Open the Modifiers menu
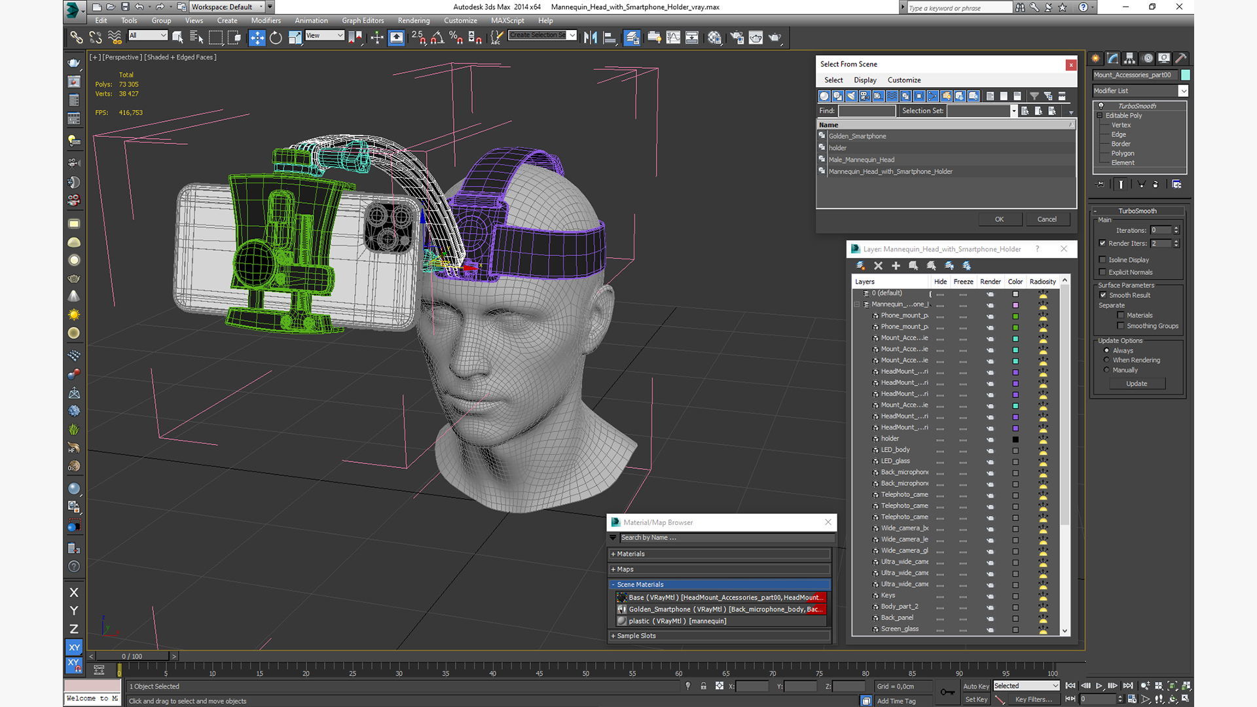1257x707 pixels. point(266,20)
